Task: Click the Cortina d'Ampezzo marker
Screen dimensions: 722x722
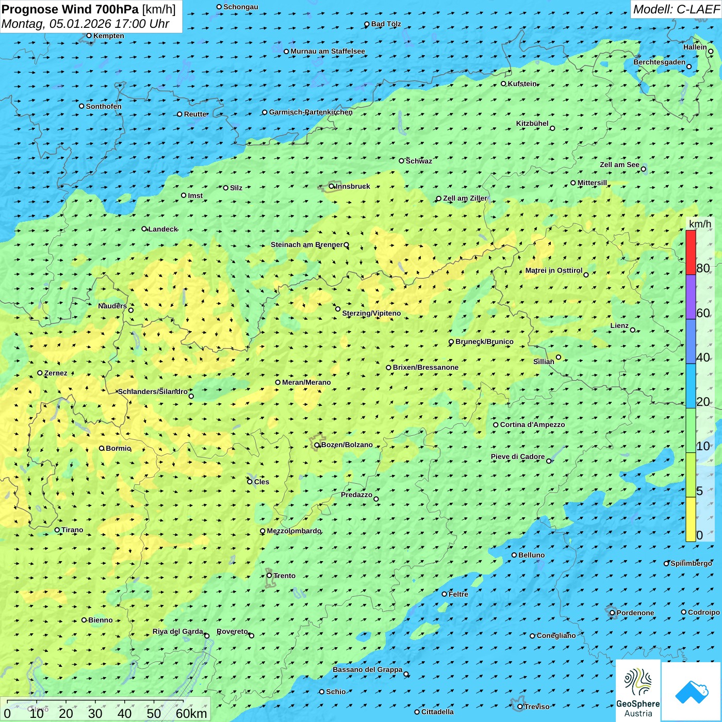Action: [496, 425]
